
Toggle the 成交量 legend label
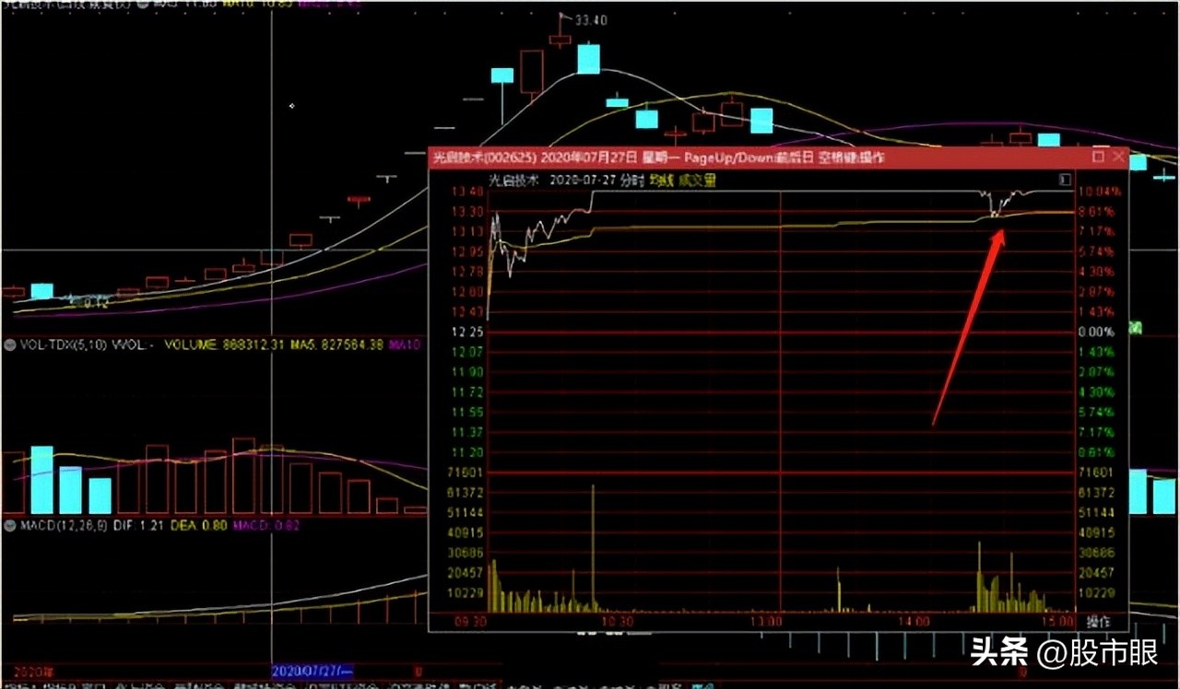click(x=697, y=181)
